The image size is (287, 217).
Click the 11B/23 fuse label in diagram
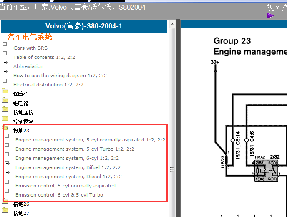223,162
